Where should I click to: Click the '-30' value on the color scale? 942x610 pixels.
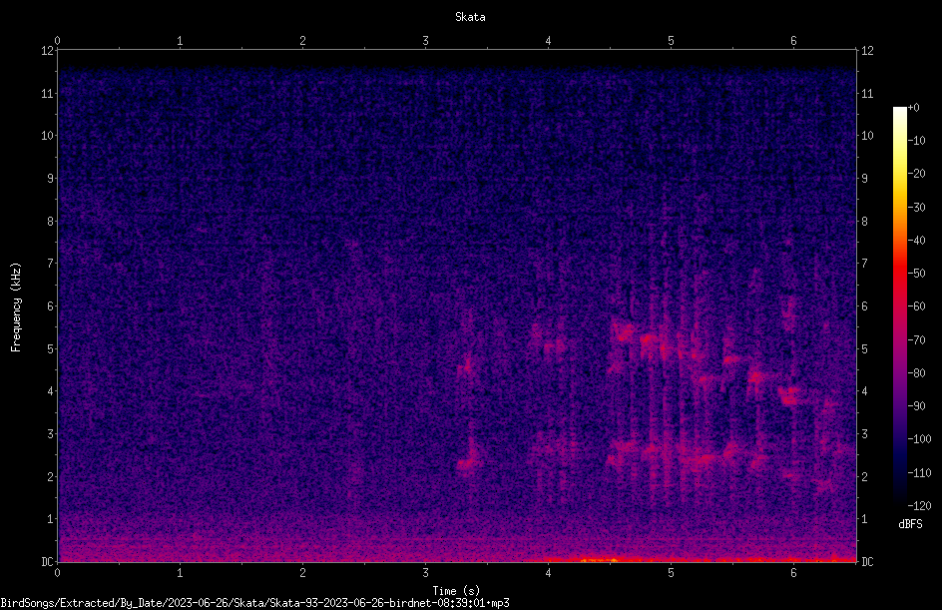[x=917, y=208]
